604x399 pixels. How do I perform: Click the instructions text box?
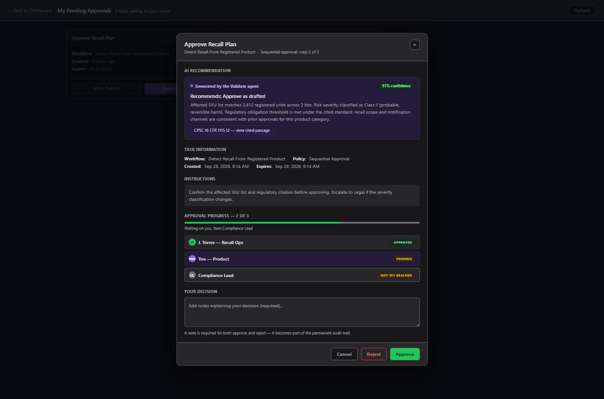302,195
